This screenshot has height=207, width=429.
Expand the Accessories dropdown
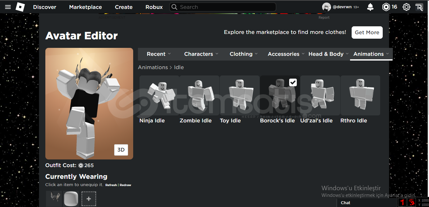[286, 54]
